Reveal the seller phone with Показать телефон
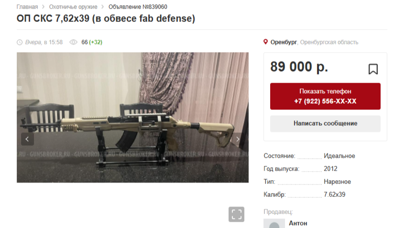393x228 pixels. pyautogui.click(x=325, y=96)
